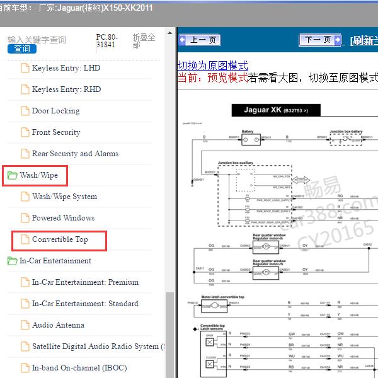The width and height of the screenshot is (378, 378).
Task: Click the Audio Antenna document icon
Action: coord(25,325)
